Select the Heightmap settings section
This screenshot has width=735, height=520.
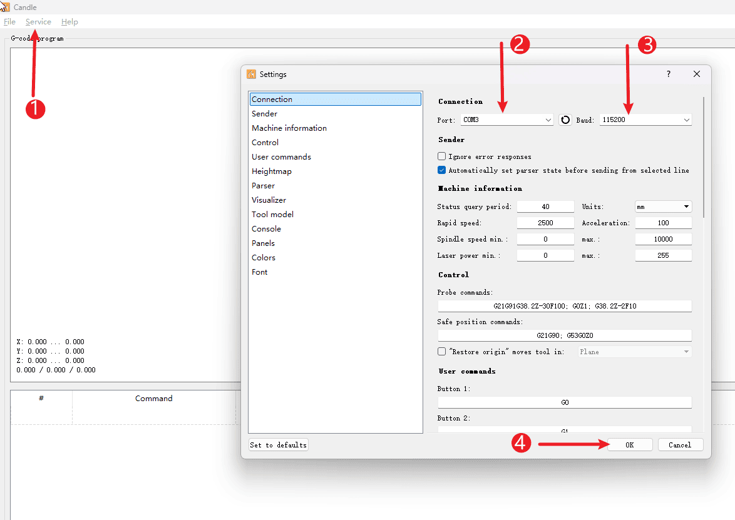[x=272, y=171]
